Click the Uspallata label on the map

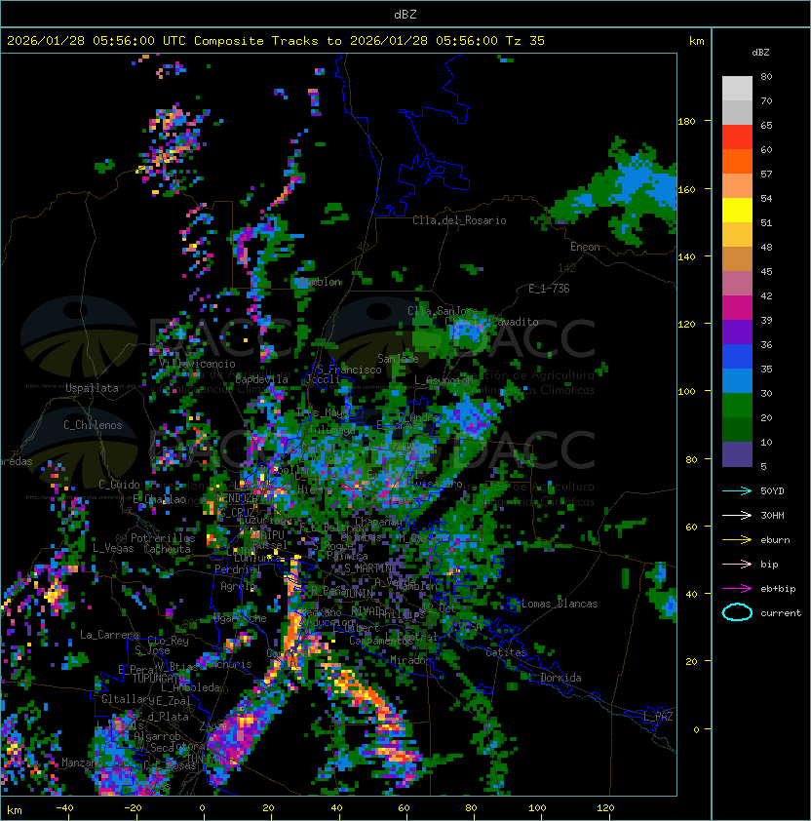click(92, 388)
